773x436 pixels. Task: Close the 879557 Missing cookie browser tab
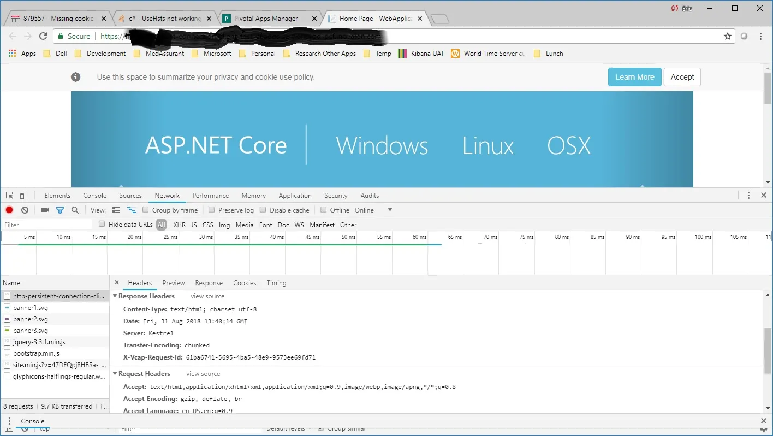pyautogui.click(x=104, y=19)
